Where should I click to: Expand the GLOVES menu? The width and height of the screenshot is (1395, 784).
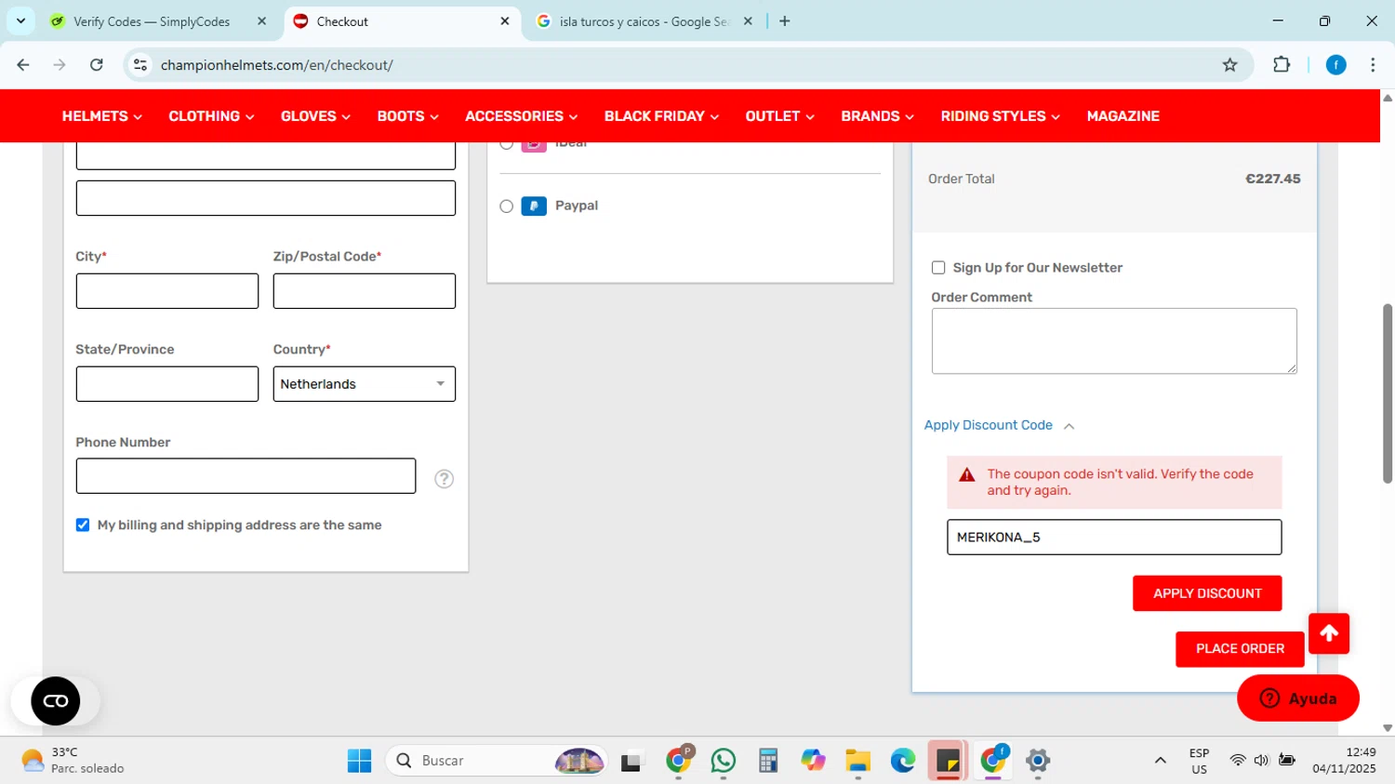(315, 116)
